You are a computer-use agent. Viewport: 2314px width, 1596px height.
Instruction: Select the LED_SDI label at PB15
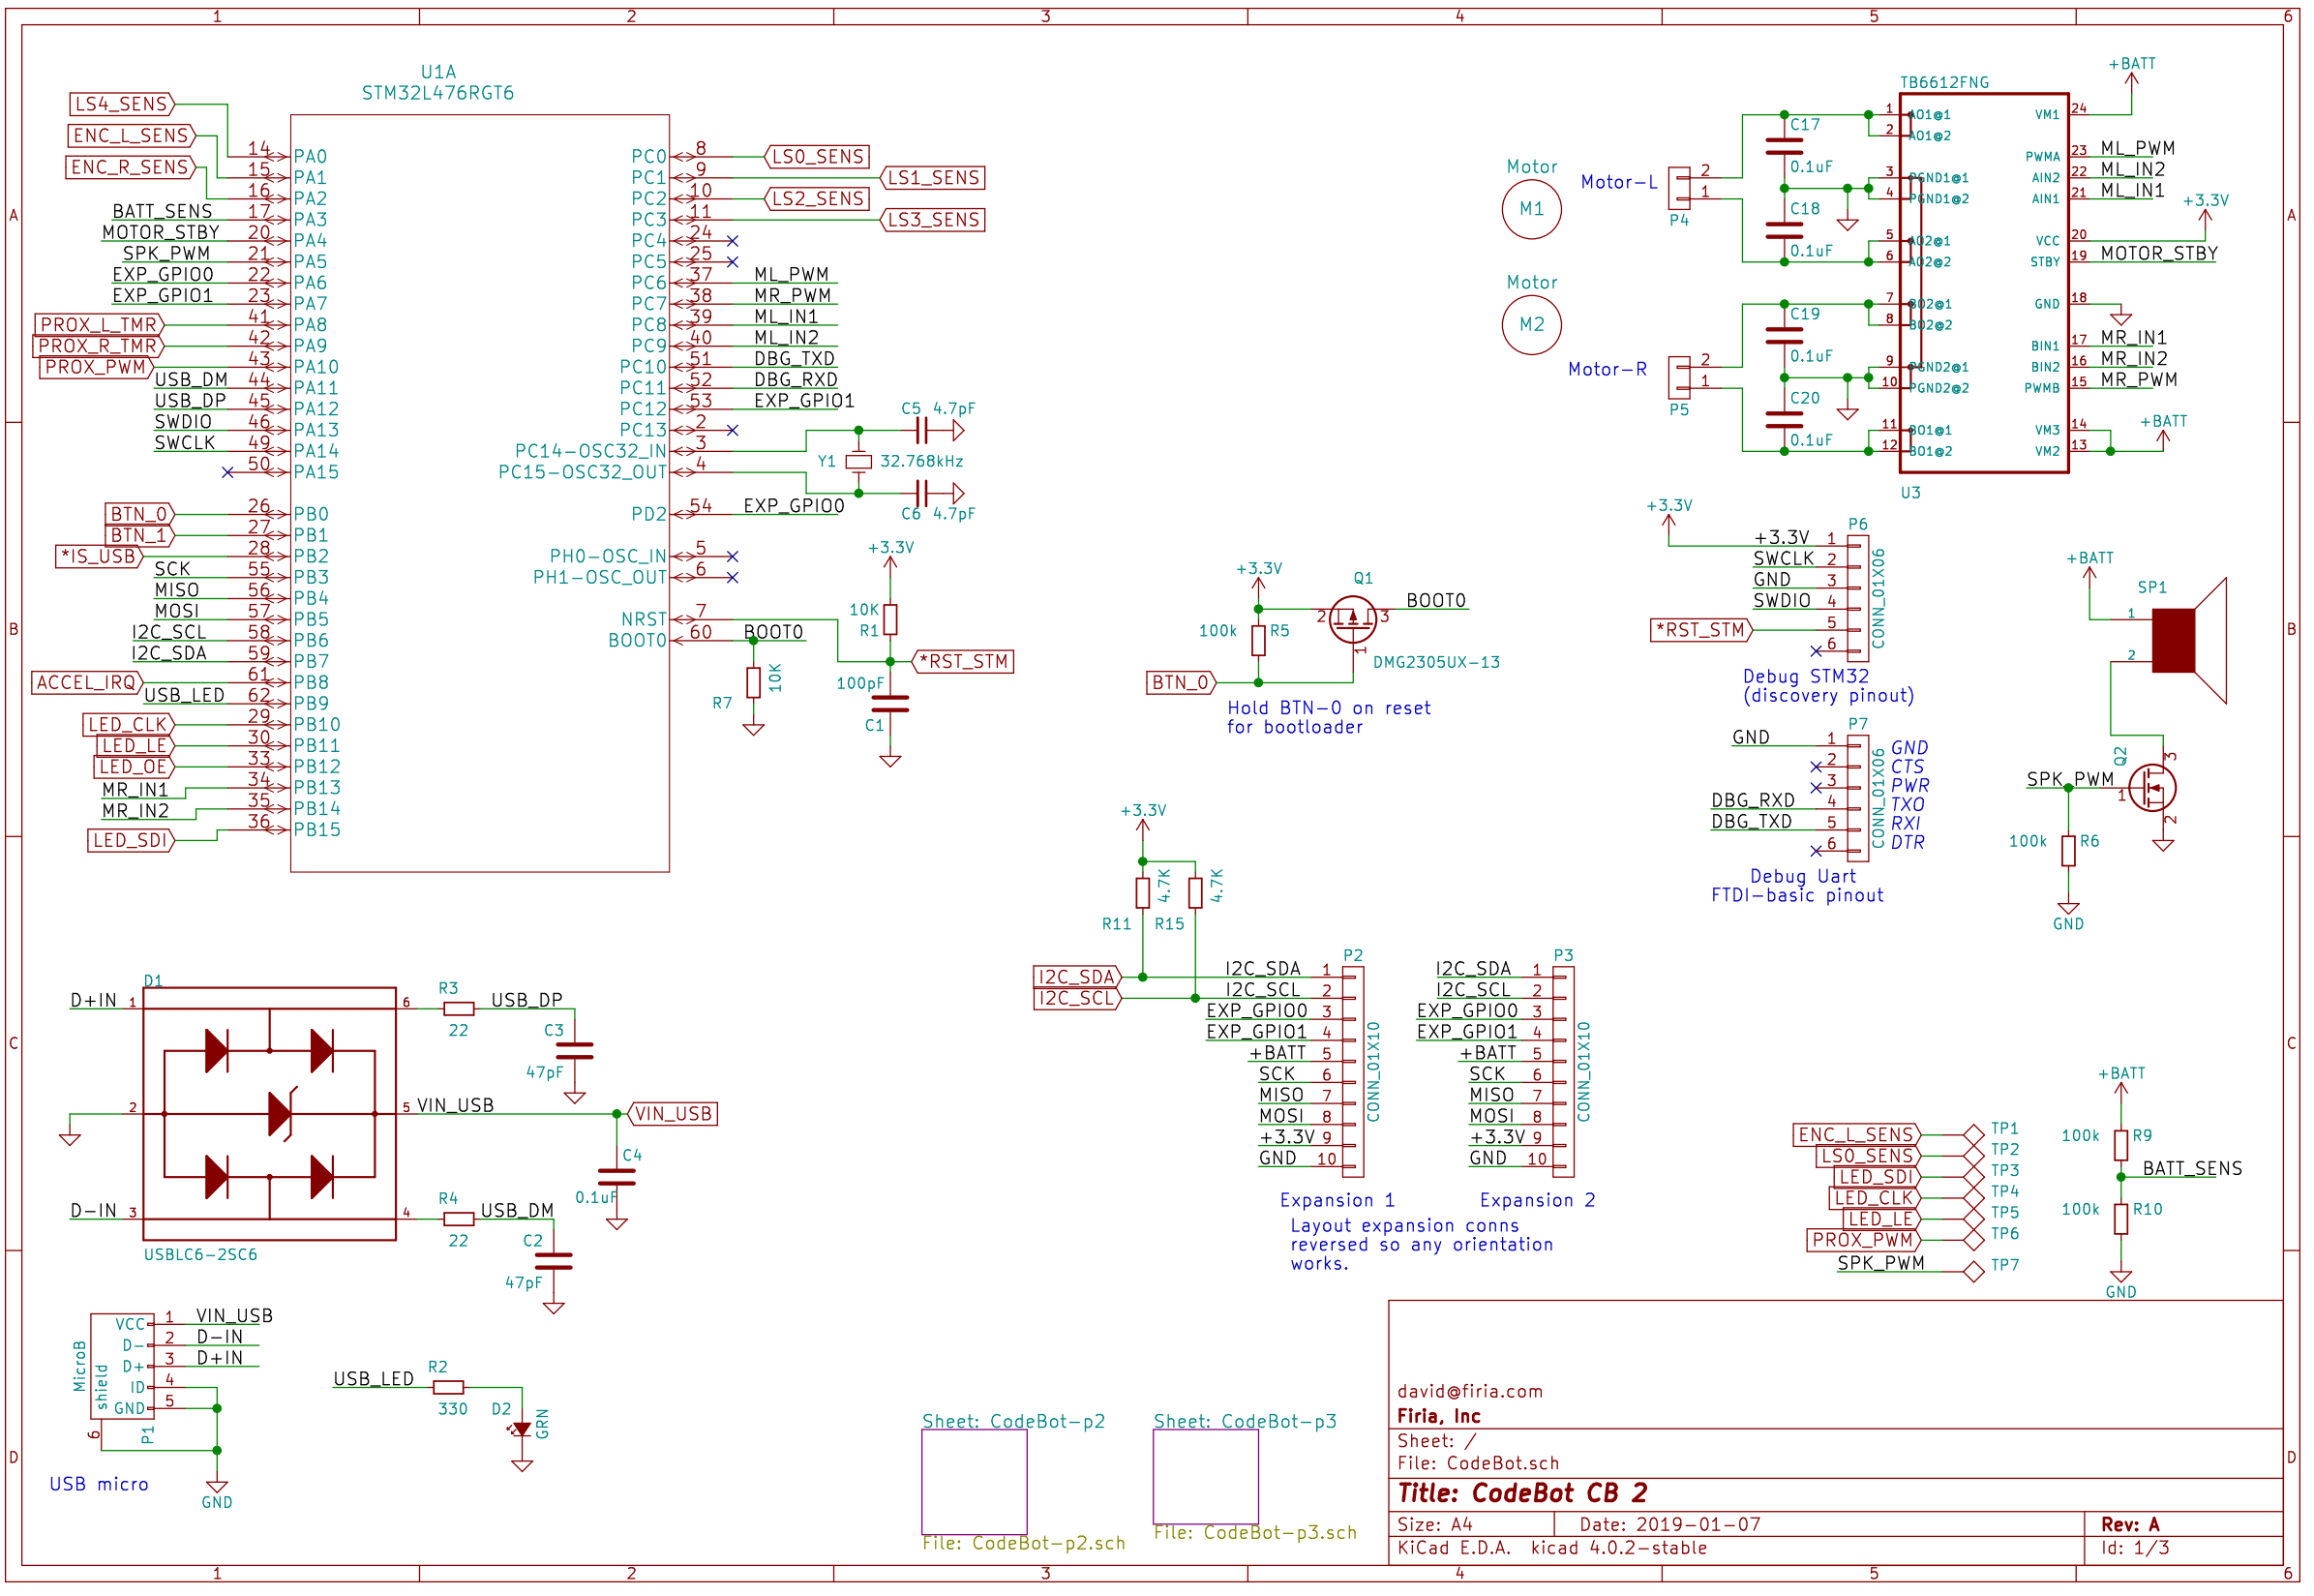point(131,841)
